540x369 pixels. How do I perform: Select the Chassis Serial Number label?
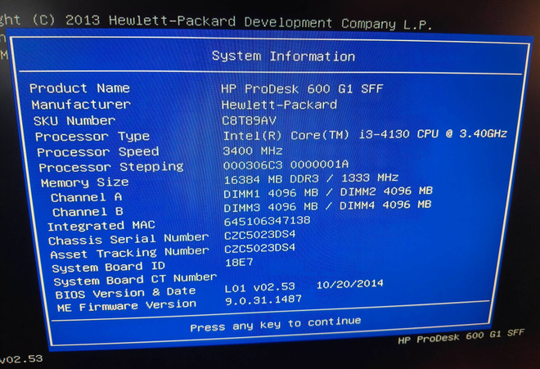pos(128,239)
